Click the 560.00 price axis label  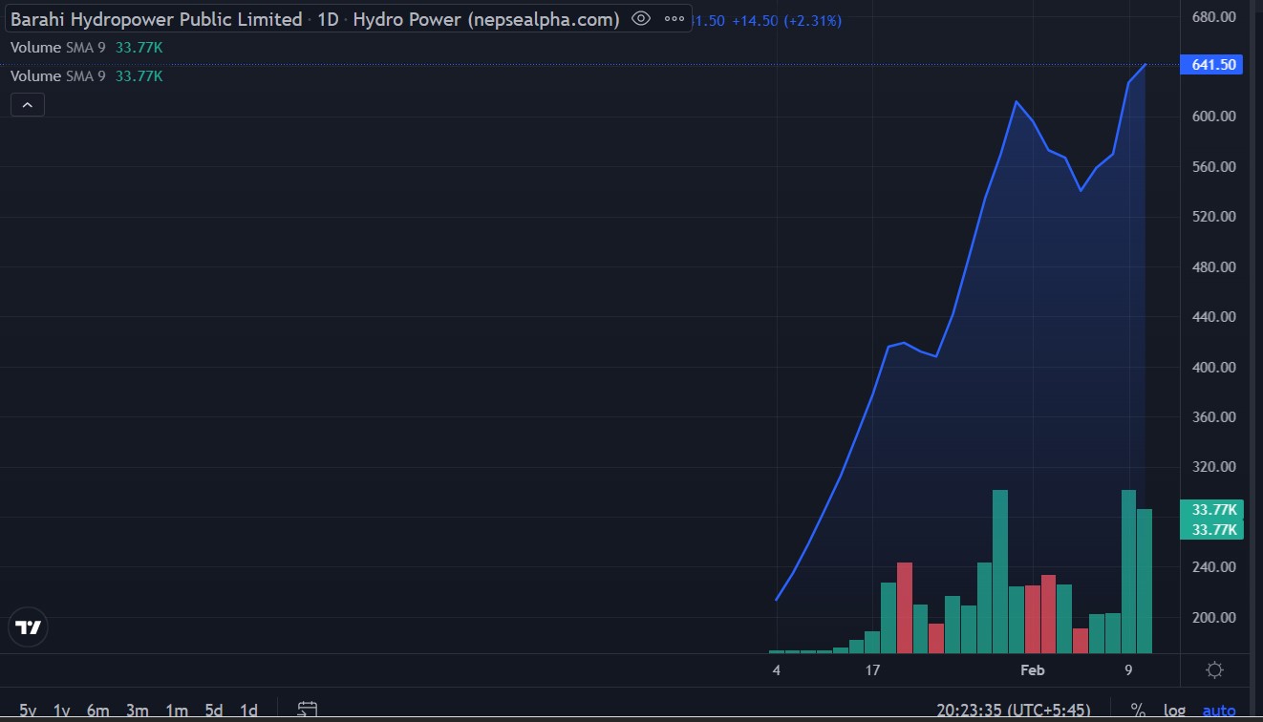click(x=1214, y=167)
